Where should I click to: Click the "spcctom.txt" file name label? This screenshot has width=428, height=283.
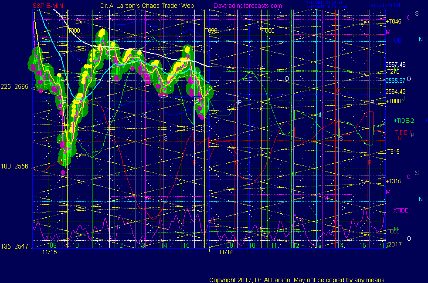coord(385,5)
